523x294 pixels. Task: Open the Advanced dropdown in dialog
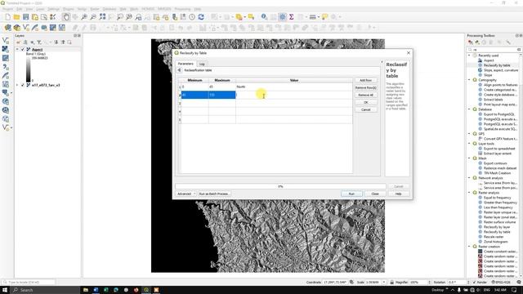pyautogui.click(x=186, y=194)
